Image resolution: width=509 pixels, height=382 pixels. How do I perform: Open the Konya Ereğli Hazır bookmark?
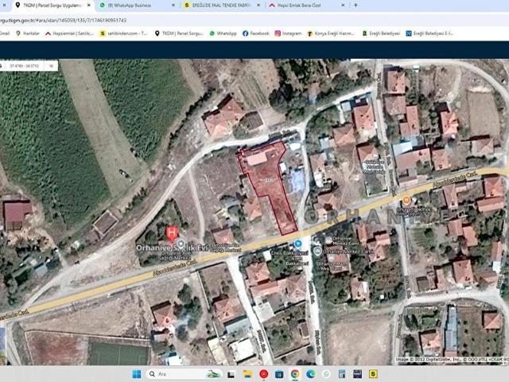pos(331,33)
